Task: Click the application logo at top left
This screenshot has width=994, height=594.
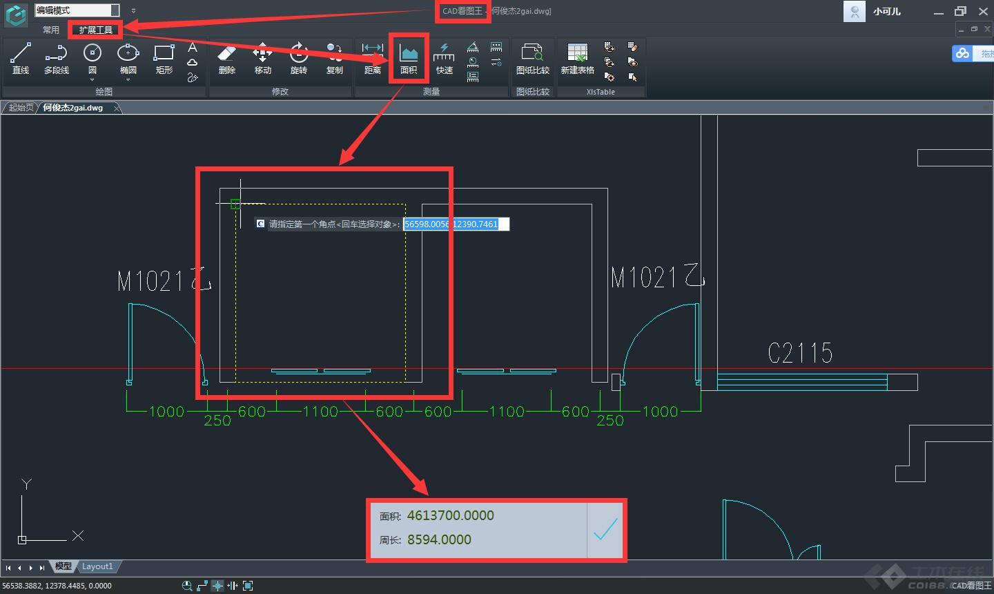Action: point(15,14)
